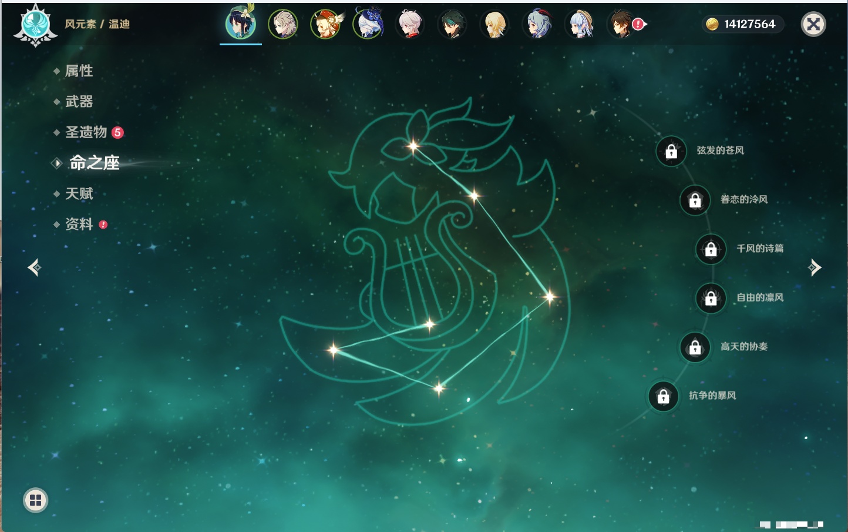Select Ganyu's portrait with red horns
The height and width of the screenshot is (532, 848).
pos(537,25)
